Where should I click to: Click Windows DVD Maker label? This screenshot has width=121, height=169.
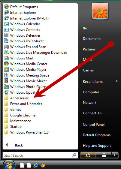tap(27, 41)
